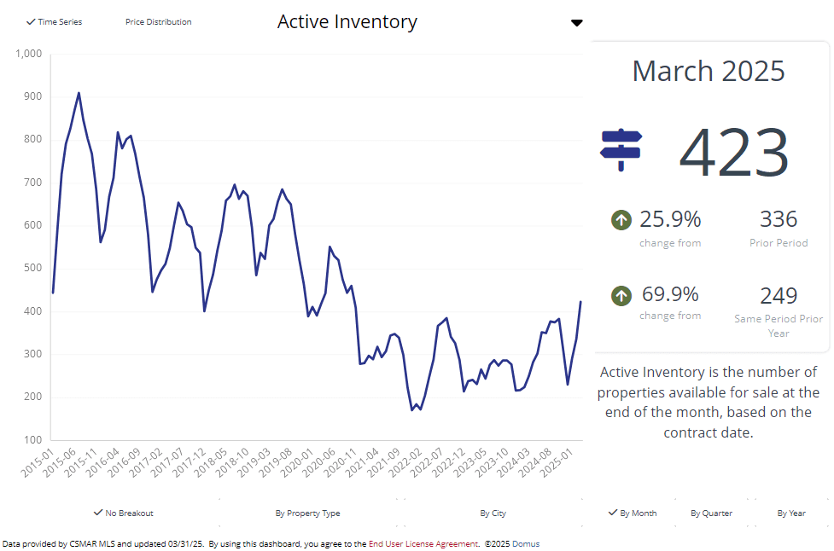
Task: Click the 249 Same Period Prior Year value
Action: tap(778, 296)
